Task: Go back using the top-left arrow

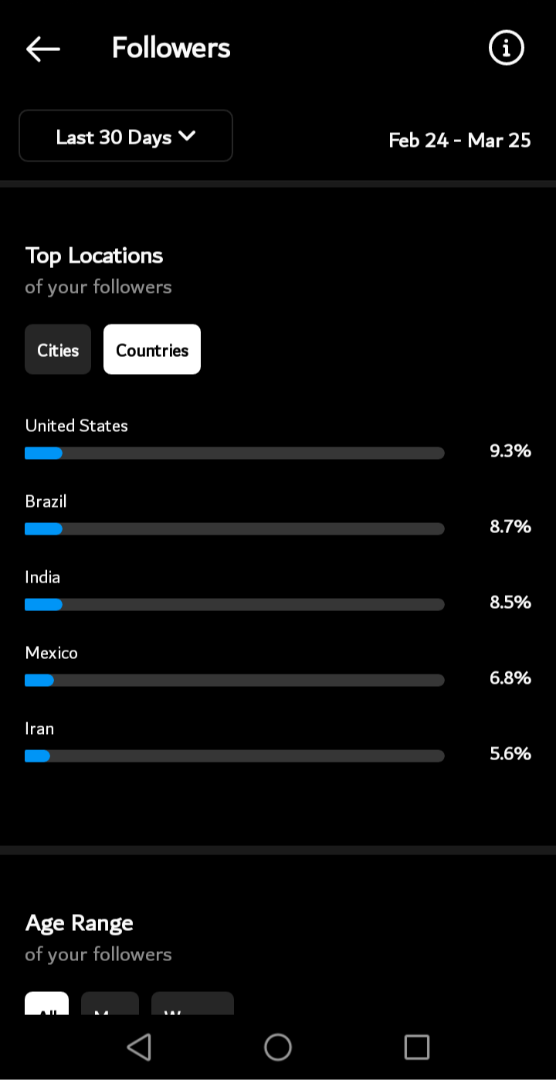Action: 42,49
